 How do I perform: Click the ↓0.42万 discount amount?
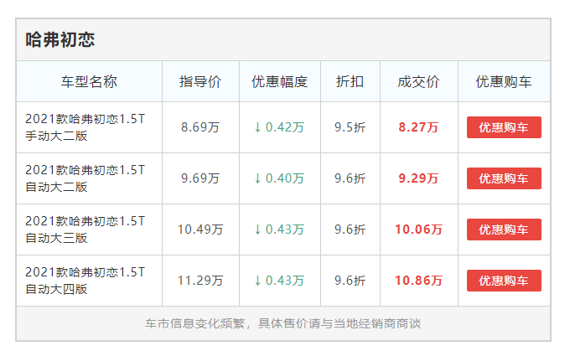[279, 127]
